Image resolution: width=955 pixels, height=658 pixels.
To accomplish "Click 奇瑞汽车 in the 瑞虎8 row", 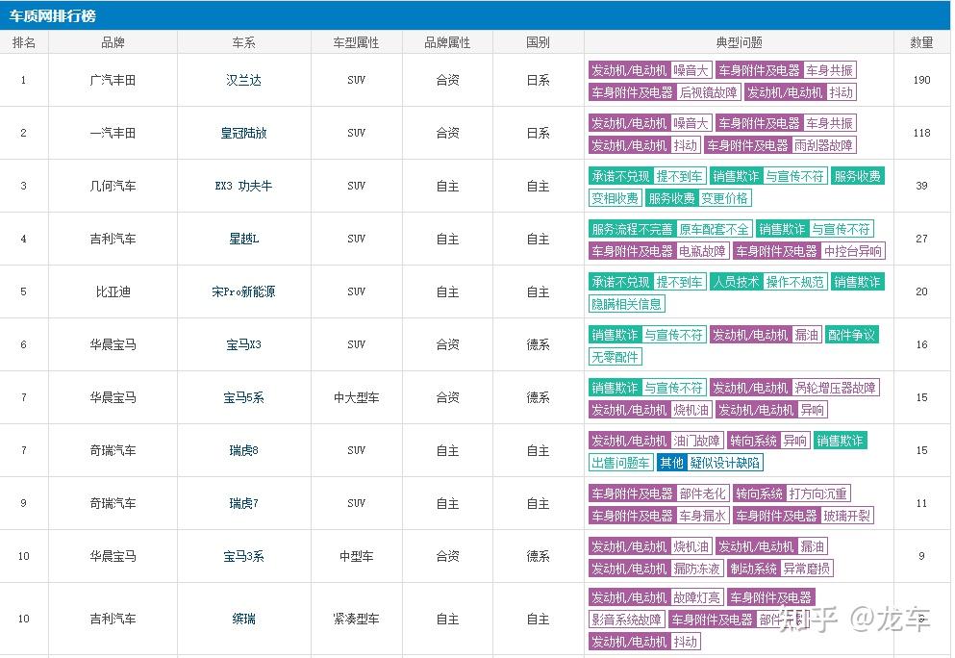I will pyautogui.click(x=113, y=451).
